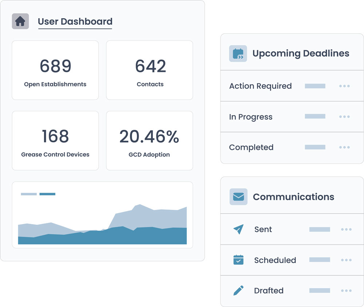The width and height of the screenshot is (364, 307).
Task: Click the In Progress value bar
Action: click(x=315, y=116)
